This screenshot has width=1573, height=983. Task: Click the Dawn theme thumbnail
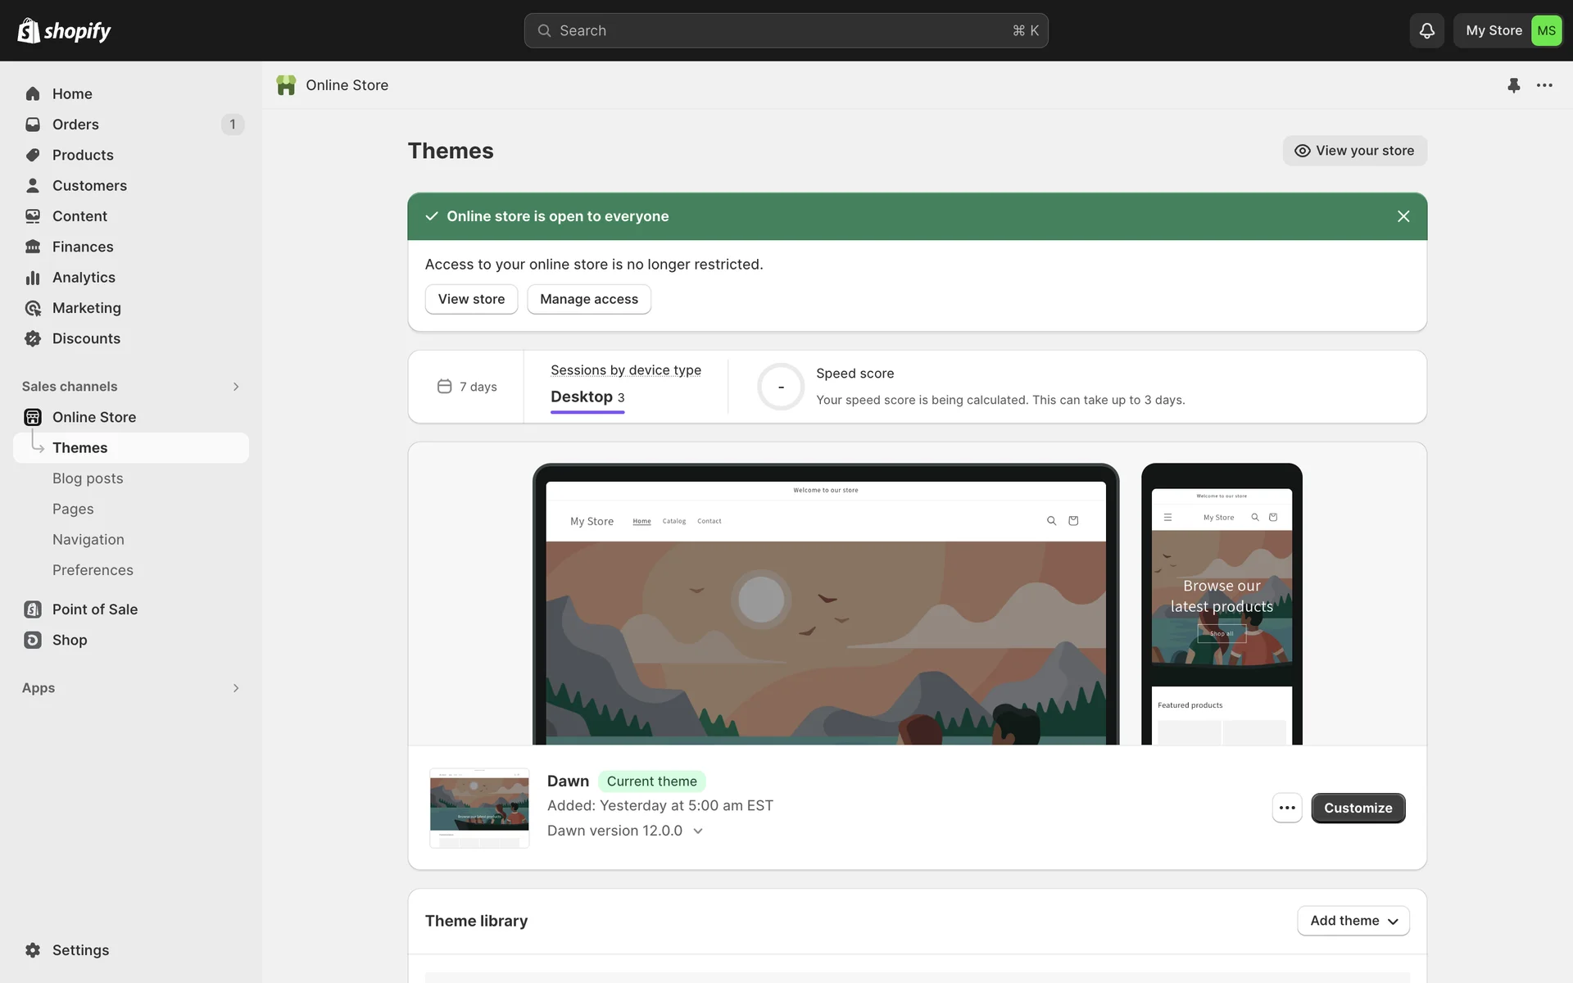click(x=479, y=808)
